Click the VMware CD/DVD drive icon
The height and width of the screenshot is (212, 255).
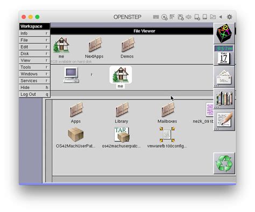[x=164, y=17]
